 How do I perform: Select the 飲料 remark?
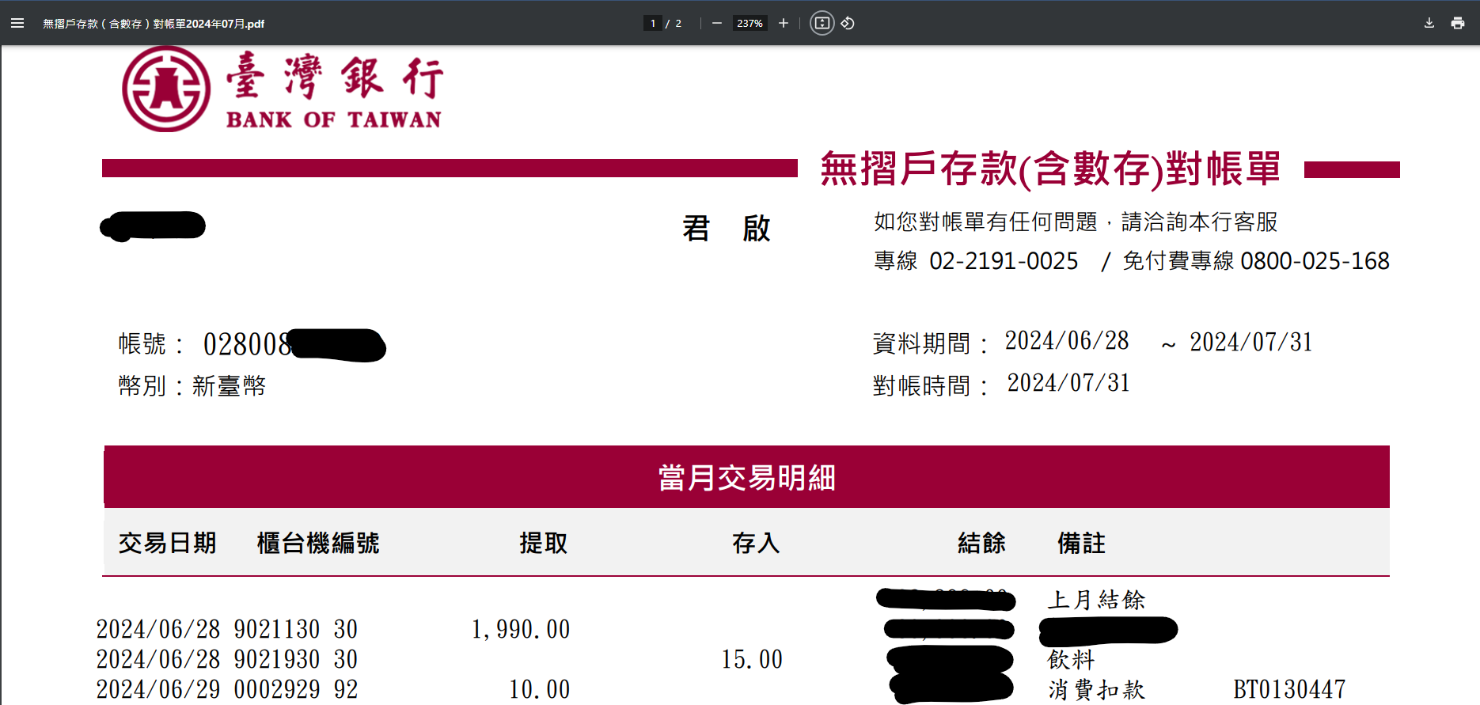click(x=1071, y=659)
